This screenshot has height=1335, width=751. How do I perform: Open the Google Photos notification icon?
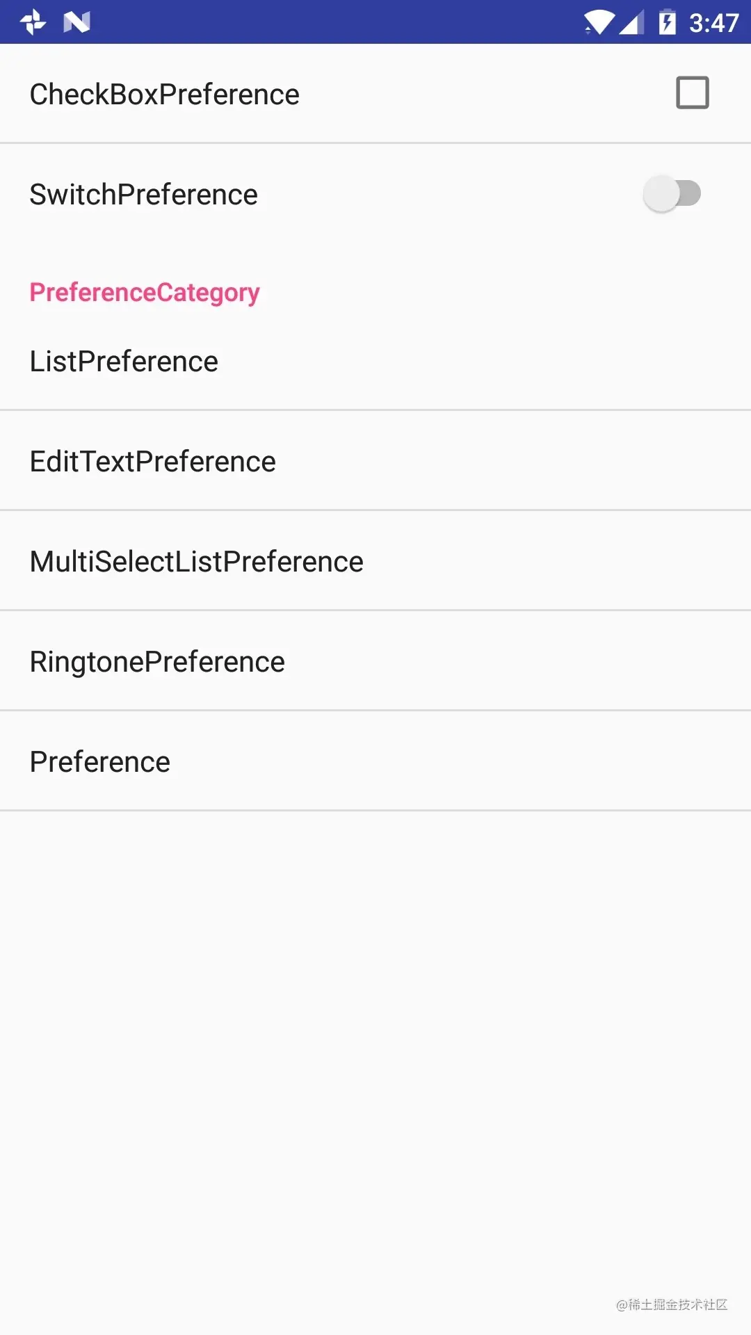pos(31,22)
